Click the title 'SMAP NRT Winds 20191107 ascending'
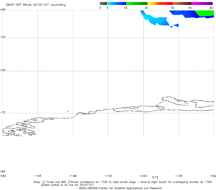Image resolution: width=216 pixels, height=190 pixels. pos(36,5)
